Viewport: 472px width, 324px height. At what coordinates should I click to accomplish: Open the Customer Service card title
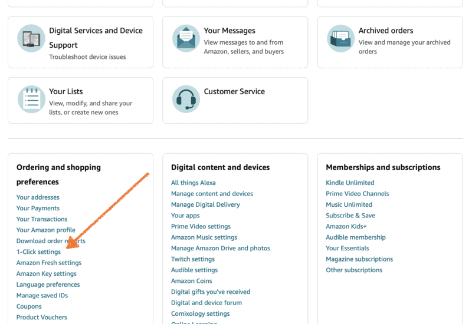click(x=234, y=91)
